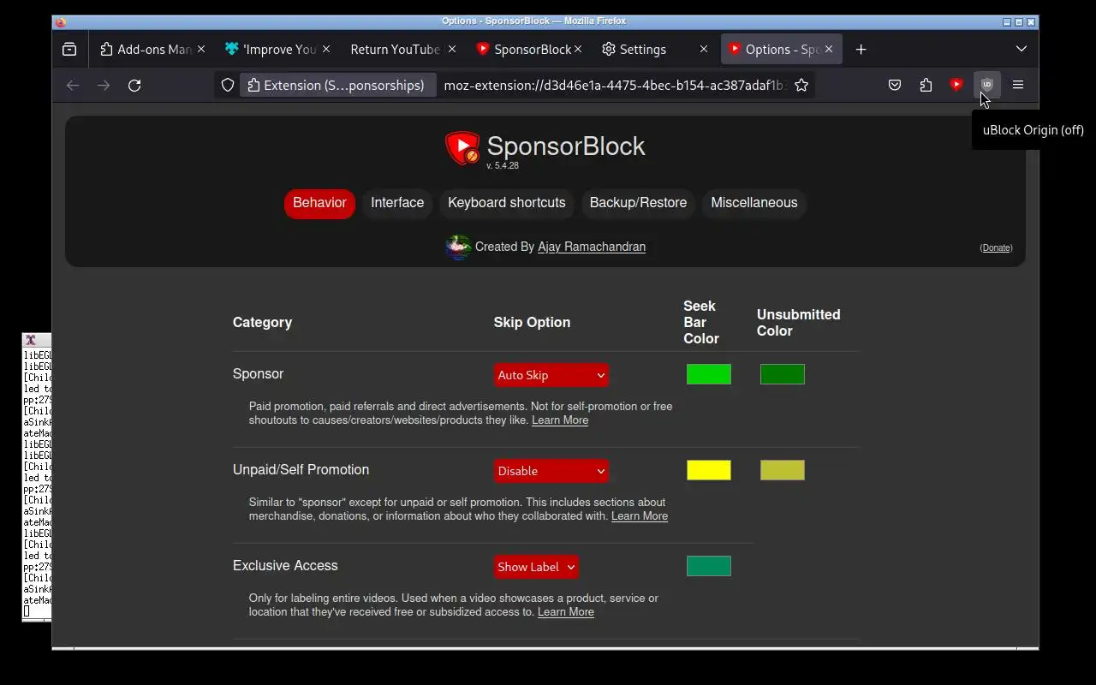This screenshot has width=1096, height=685.
Task: Click the Extension (SponsorBlock) identity label
Action: pyautogui.click(x=337, y=85)
